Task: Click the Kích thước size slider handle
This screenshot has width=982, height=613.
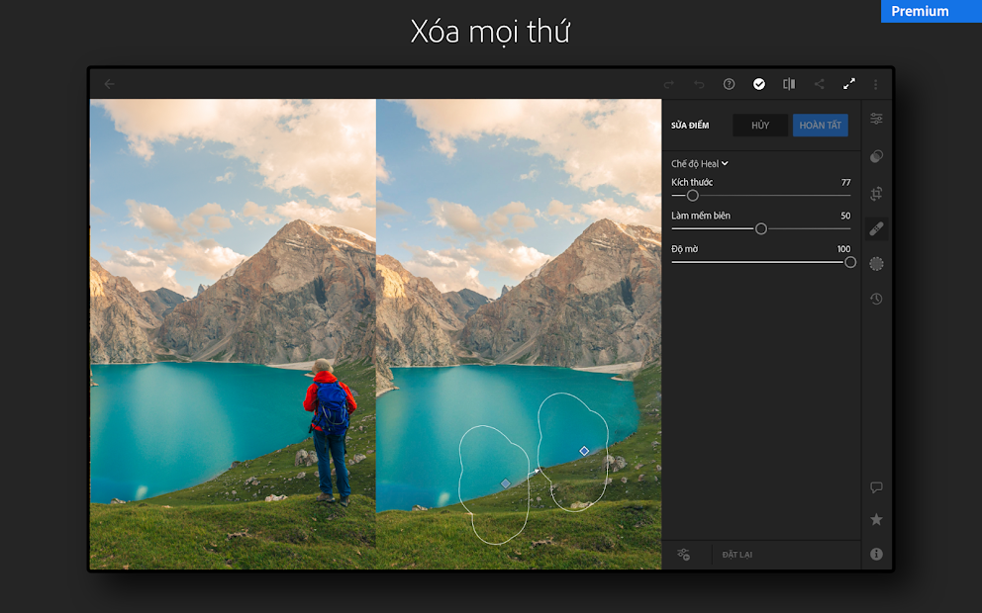Action: (692, 196)
